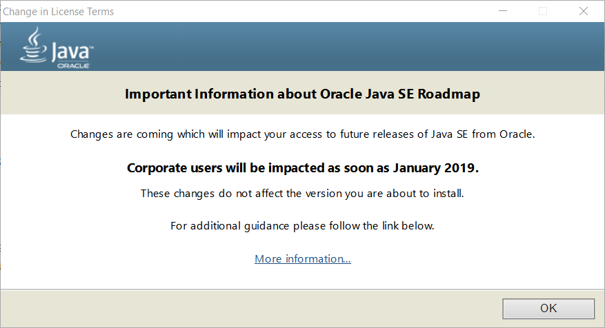
Task: Click the Change in License Terms title
Action: (x=59, y=12)
